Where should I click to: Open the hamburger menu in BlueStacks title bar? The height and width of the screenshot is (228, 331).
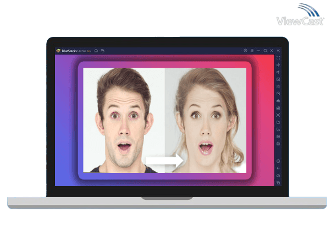tap(252, 51)
